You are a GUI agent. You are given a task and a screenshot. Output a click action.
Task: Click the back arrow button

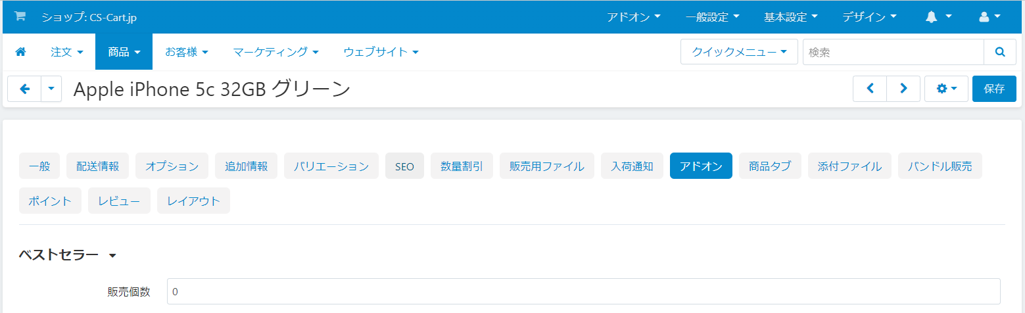click(x=25, y=89)
